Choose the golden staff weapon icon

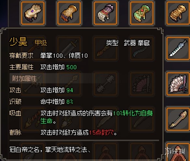(178, 119)
